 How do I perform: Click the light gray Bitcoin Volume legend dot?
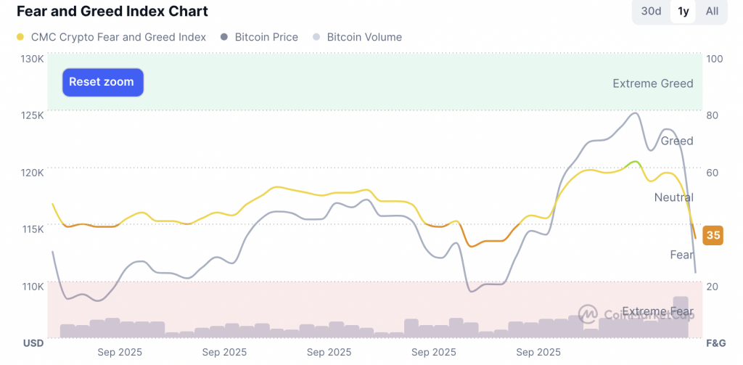(x=316, y=37)
